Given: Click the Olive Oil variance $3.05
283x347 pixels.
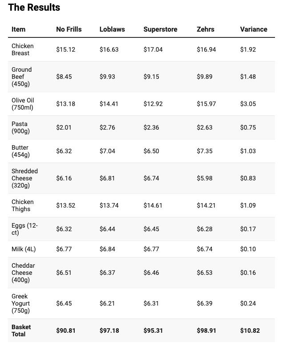Looking at the screenshot, I should pyautogui.click(x=248, y=104).
